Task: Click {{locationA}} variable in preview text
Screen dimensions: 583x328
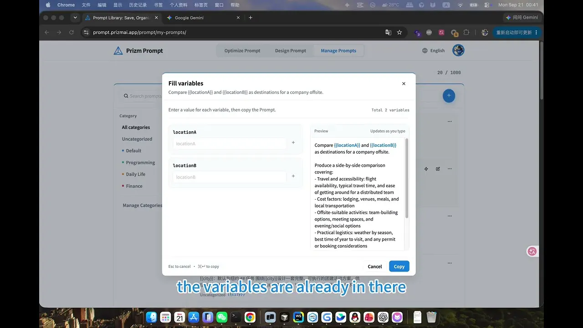Action: 347,145
